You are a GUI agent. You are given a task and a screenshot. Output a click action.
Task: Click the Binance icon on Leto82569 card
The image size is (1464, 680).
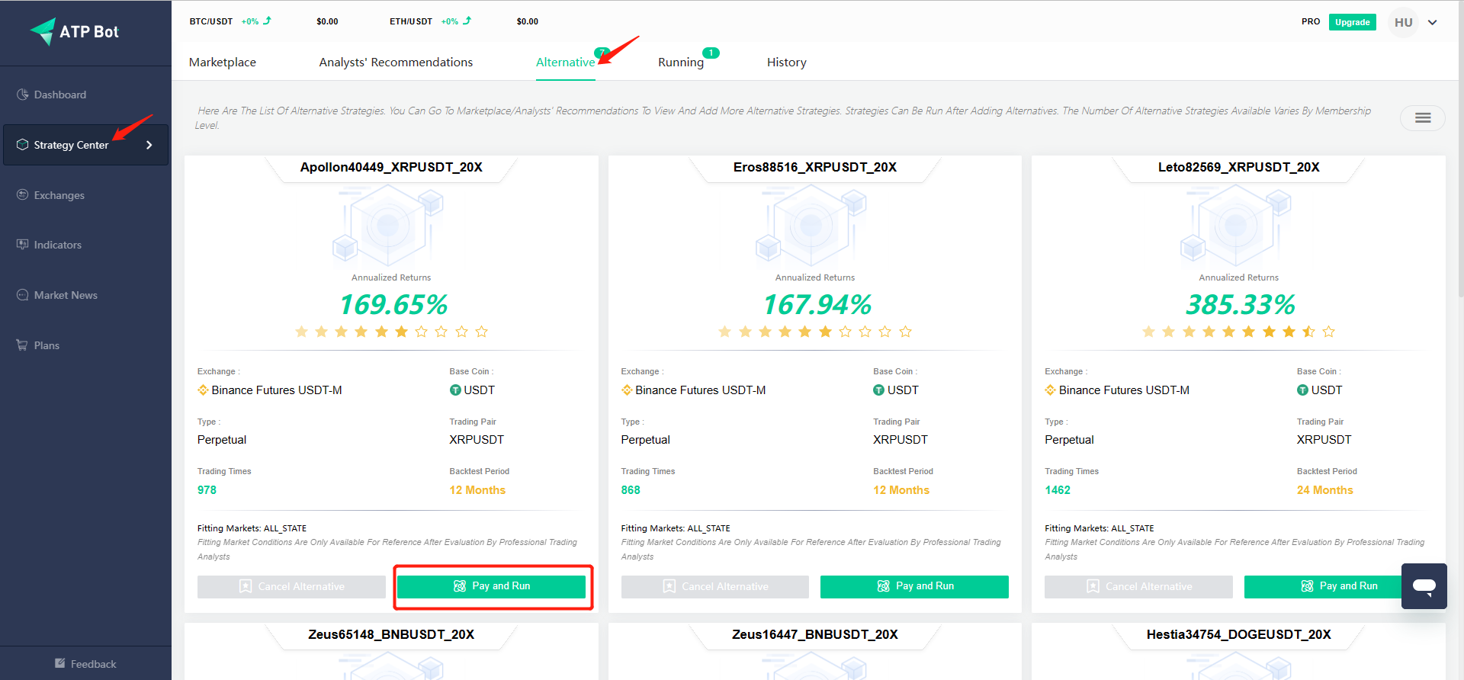tap(1051, 390)
